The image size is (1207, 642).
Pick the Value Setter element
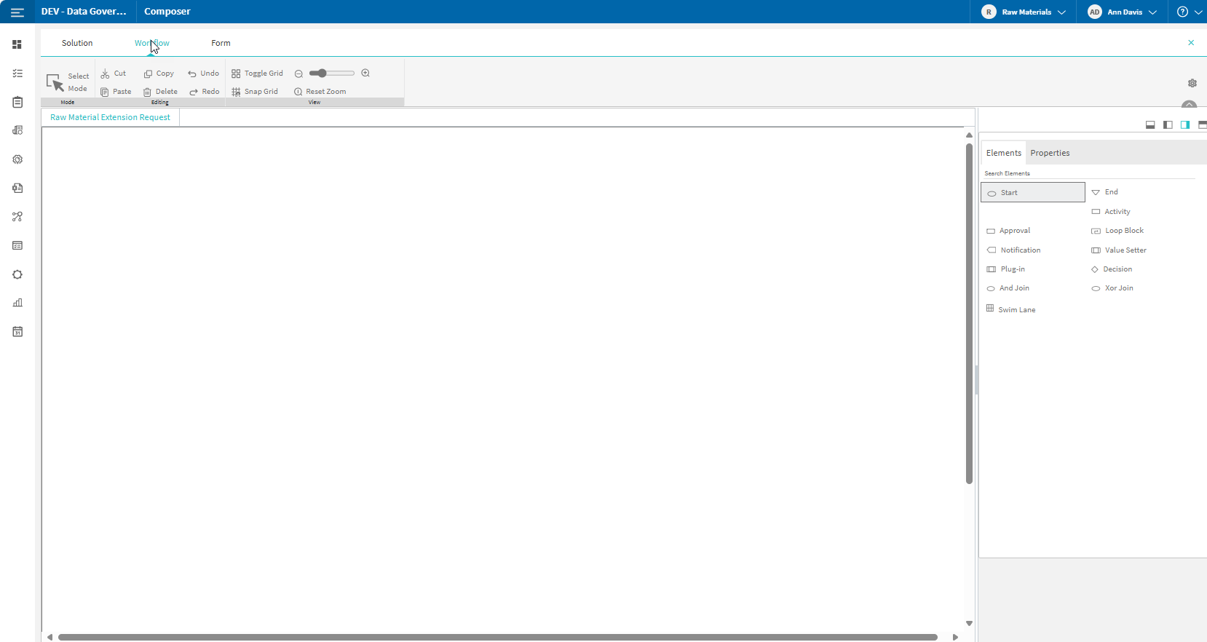pos(1119,250)
